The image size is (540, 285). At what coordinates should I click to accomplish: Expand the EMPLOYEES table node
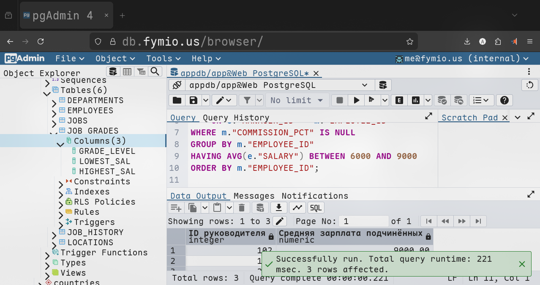click(54, 111)
